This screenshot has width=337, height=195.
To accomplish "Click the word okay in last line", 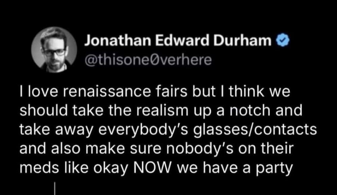I will pos(110,168).
